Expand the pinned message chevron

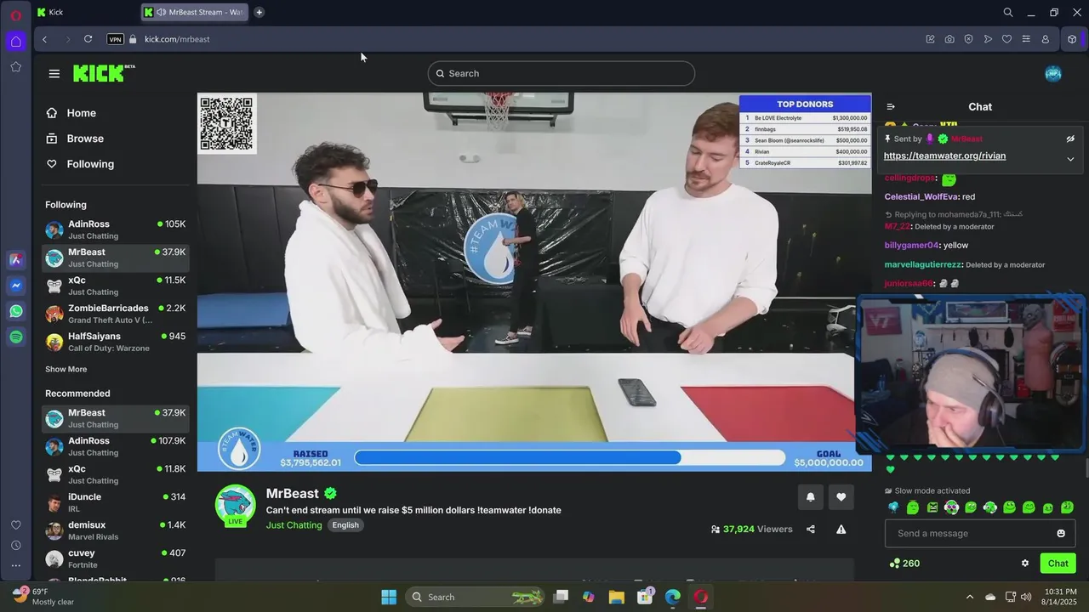1070,159
